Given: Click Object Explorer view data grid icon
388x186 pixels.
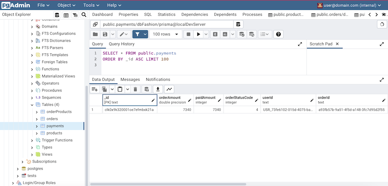Looking at the screenshot, I should tap(66, 15).
